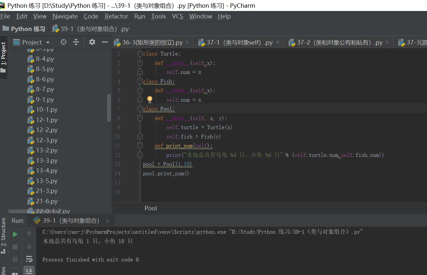Select 8-5.py in project tree
The image size is (427, 275).
41,69
